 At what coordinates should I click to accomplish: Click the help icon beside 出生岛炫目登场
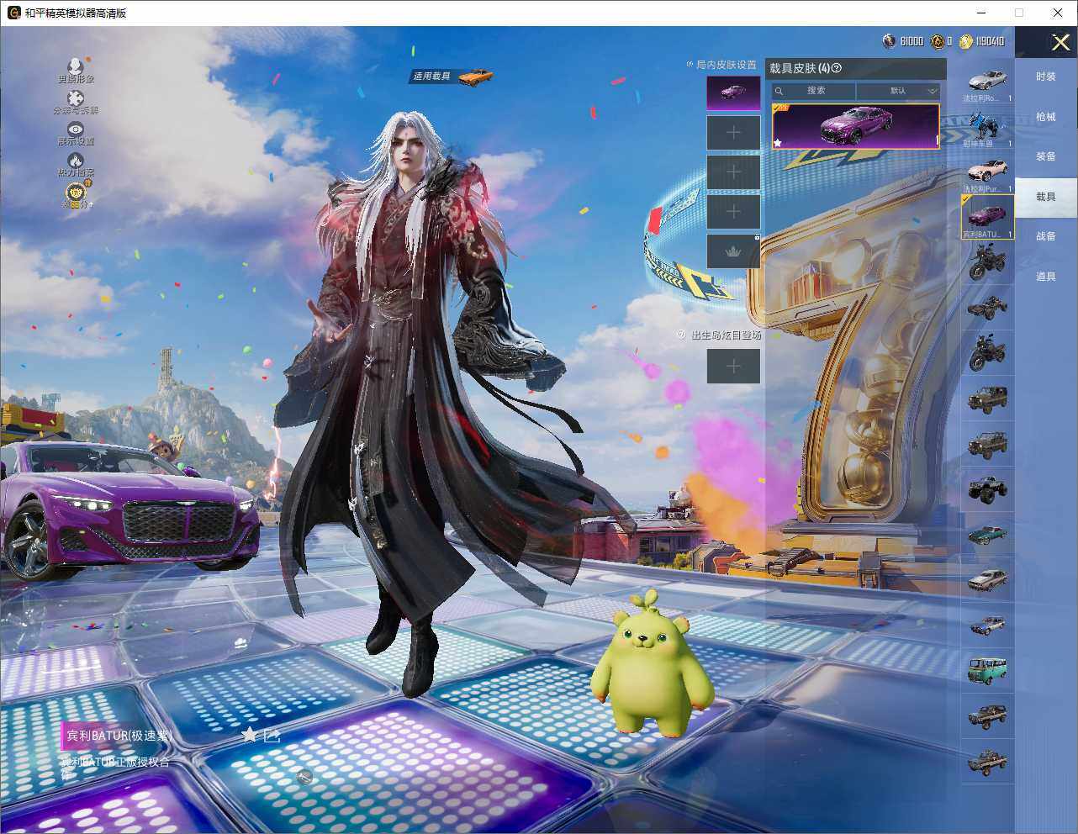click(x=682, y=335)
